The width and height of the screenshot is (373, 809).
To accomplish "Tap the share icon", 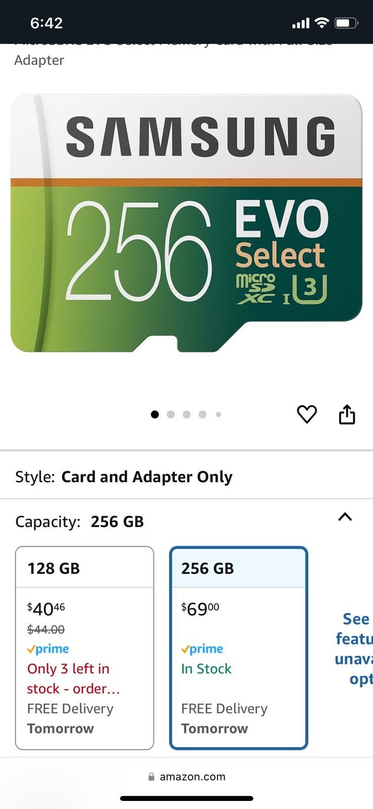I will (x=347, y=415).
